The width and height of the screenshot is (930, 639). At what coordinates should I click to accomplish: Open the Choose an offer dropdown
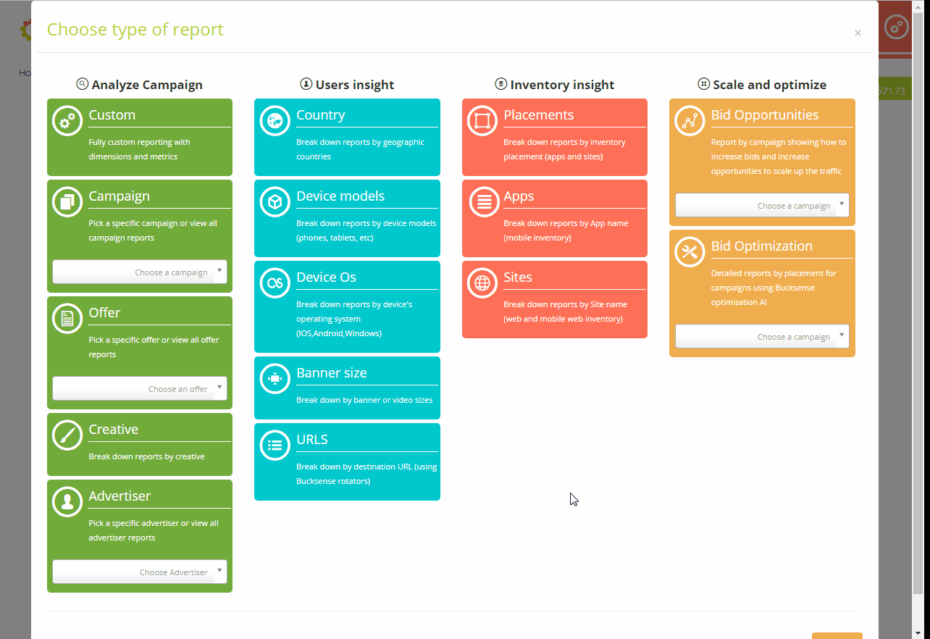(x=140, y=388)
